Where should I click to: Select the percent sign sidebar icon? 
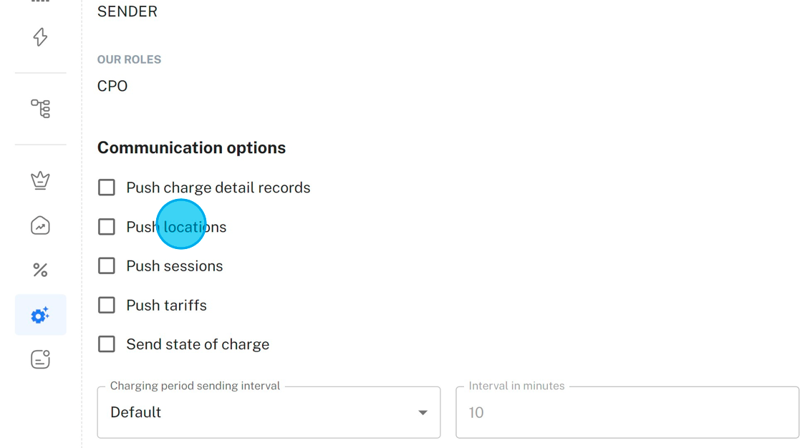coord(40,270)
